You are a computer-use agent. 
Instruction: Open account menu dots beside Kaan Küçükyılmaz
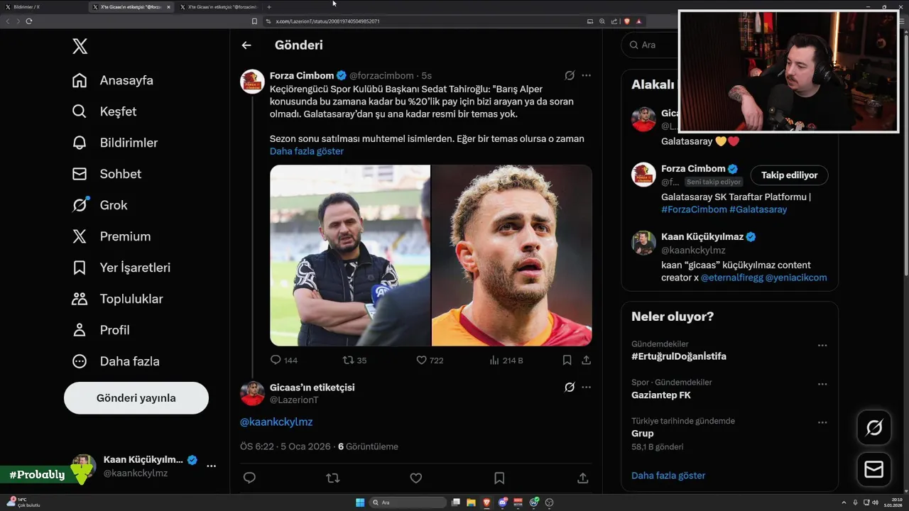211,466
